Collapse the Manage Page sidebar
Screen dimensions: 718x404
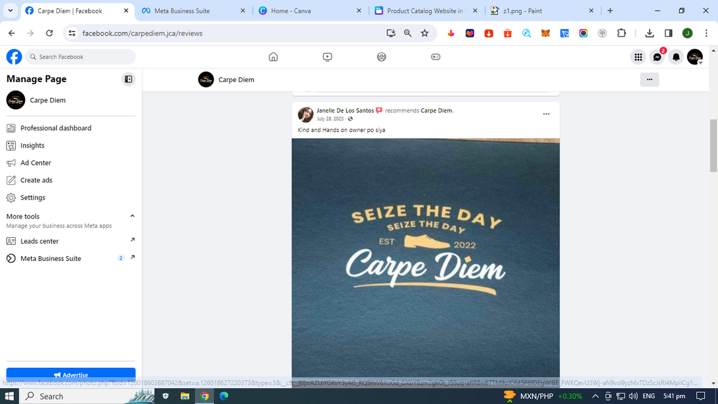tap(129, 79)
